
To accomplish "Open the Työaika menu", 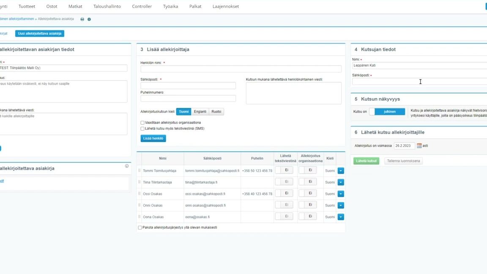I will coord(170,6).
